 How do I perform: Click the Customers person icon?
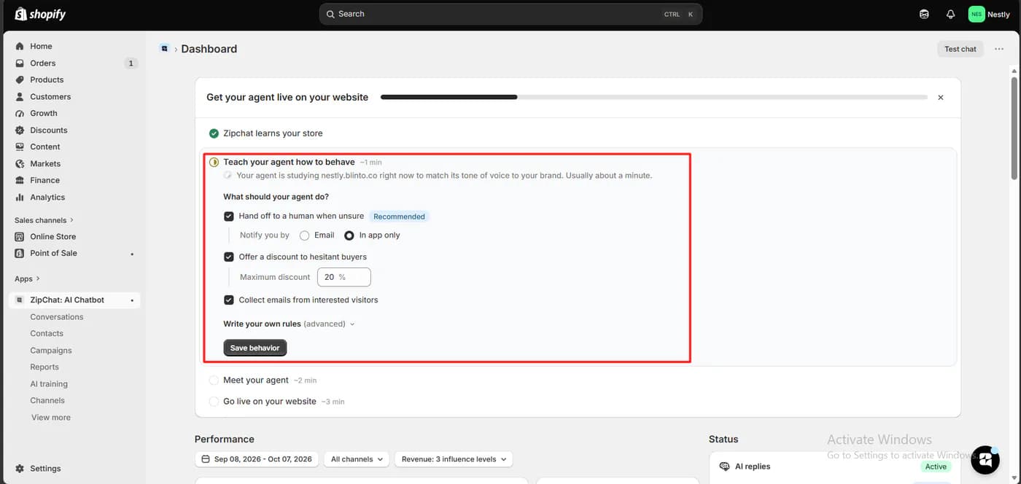point(20,96)
